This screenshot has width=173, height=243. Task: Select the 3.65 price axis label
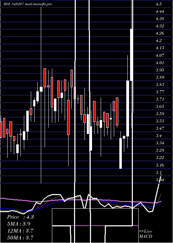[160, 107]
